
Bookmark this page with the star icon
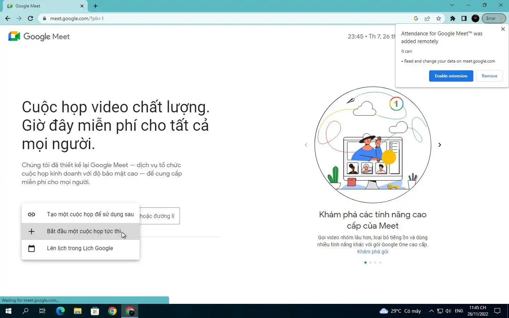(x=439, y=18)
